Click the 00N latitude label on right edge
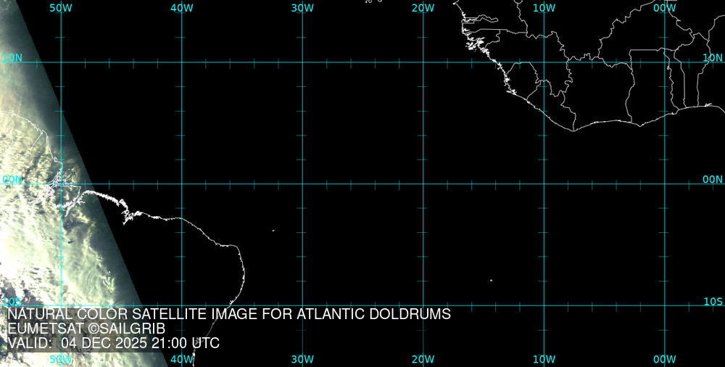Screen dimensions: 725x367 (x=713, y=179)
